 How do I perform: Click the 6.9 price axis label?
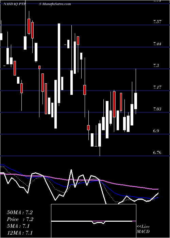tap(156, 131)
